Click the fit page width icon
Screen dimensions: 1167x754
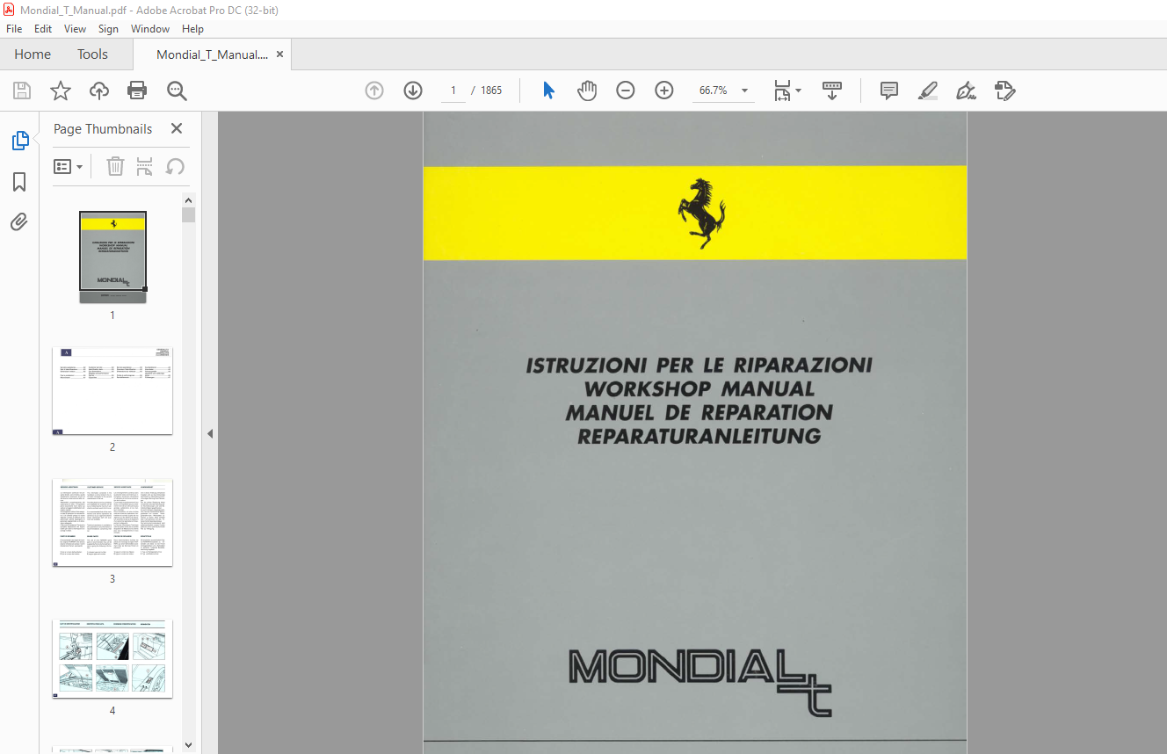click(x=782, y=91)
